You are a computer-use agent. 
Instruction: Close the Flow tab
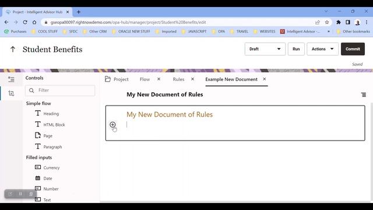point(159,79)
